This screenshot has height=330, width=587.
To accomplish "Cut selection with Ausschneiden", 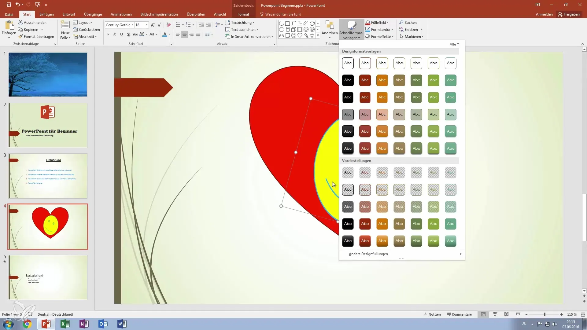I will pyautogui.click(x=32, y=22).
